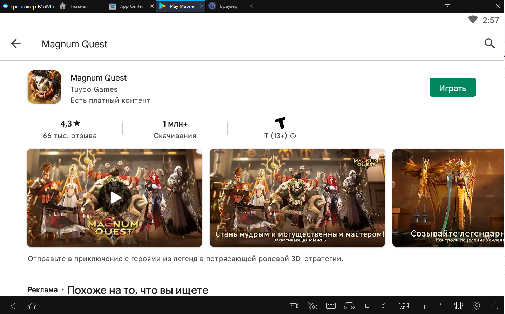
Task: View the 4,3 star rating reviews
Action: 70,124
